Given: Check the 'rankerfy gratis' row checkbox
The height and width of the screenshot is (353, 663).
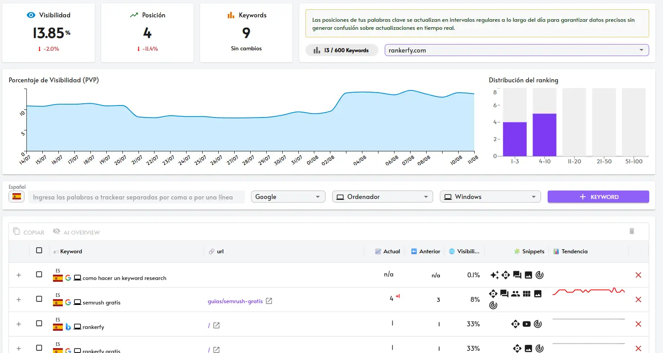Looking at the screenshot, I should coord(39,348).
